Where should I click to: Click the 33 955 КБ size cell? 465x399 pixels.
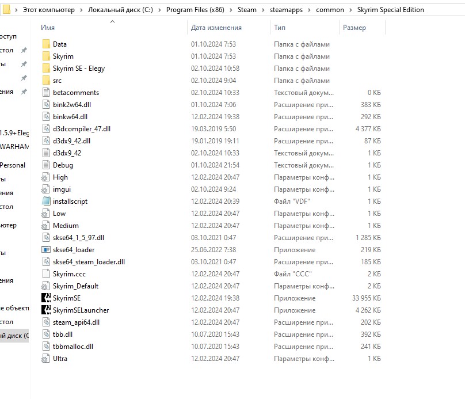pos(366,298)
